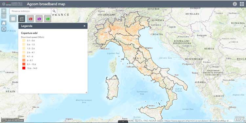246x123 pixels.
Task: Toggle the Legenda list icon button
Action: [22, 19]
